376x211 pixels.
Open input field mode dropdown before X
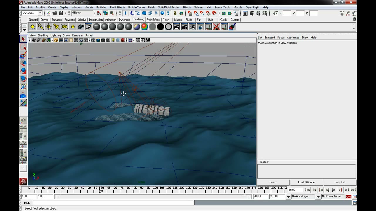(273, 13)
